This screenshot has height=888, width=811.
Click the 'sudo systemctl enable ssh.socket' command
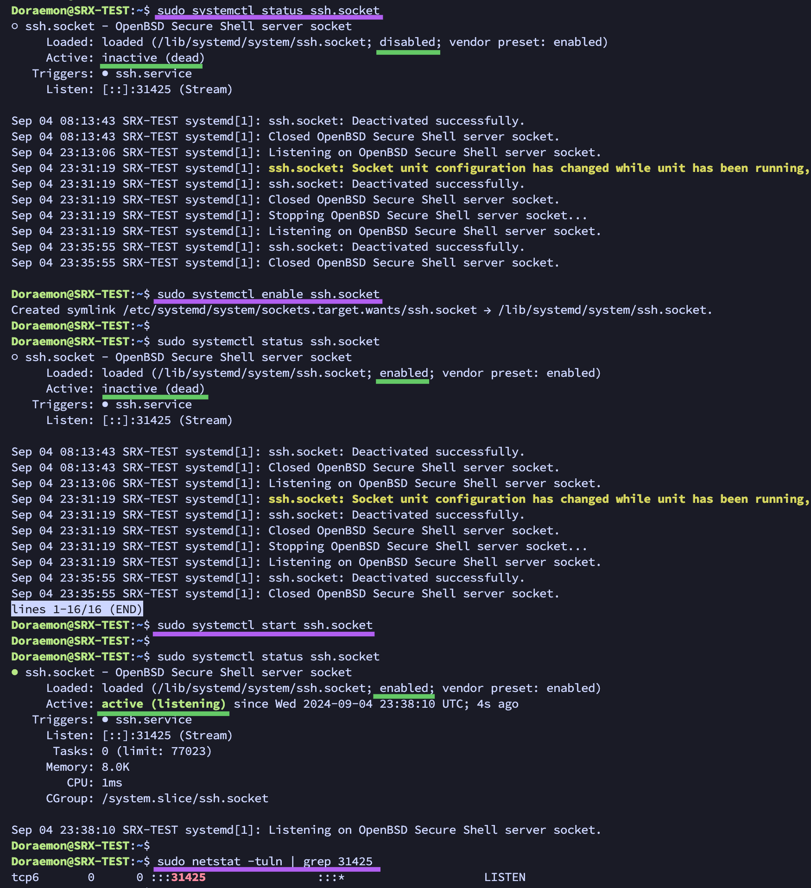click(268, 294)
